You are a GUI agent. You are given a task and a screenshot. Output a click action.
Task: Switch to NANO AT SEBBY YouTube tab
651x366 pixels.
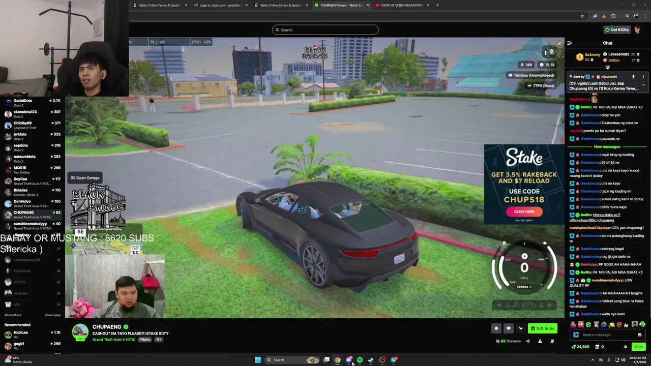tap(402, 5)
